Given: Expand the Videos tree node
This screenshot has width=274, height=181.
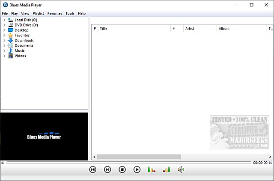Looking at the screenshot, I should [x=4, y=56].
